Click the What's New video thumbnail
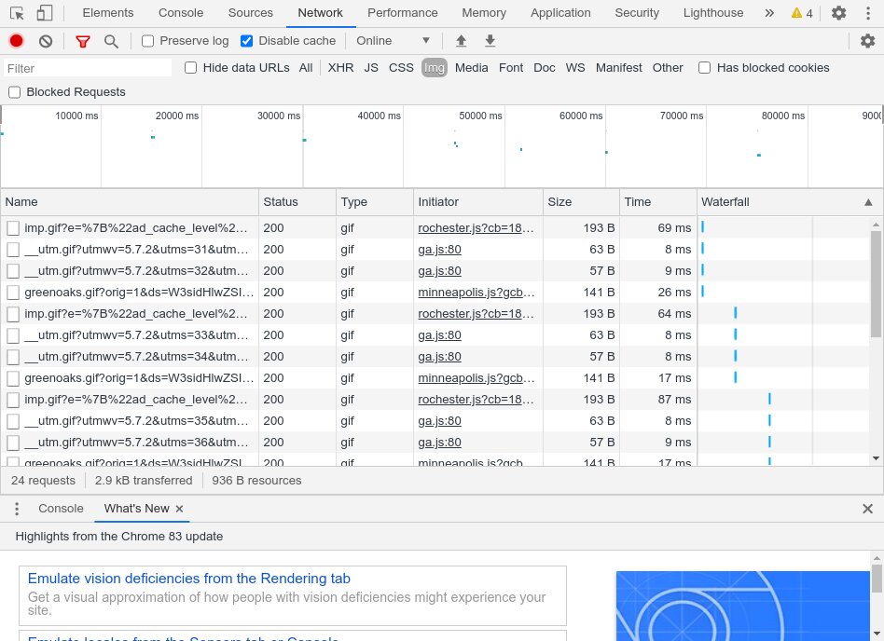The width and height of the screenshot is (884, 641). [742, 607]
